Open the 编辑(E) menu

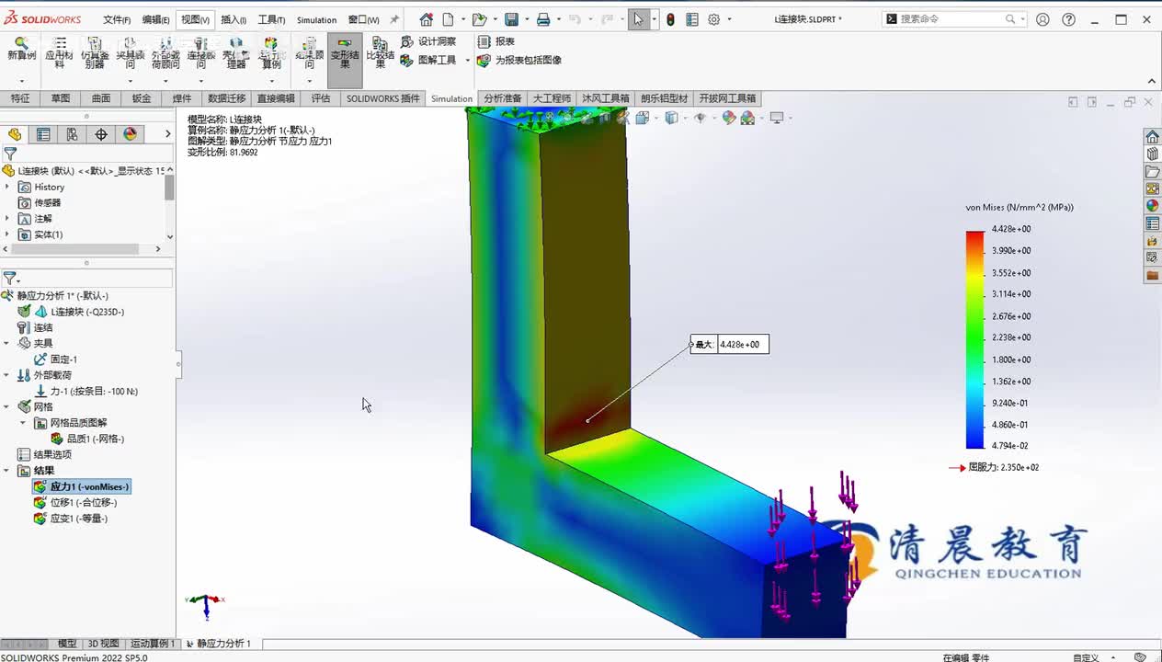point(155,19)
